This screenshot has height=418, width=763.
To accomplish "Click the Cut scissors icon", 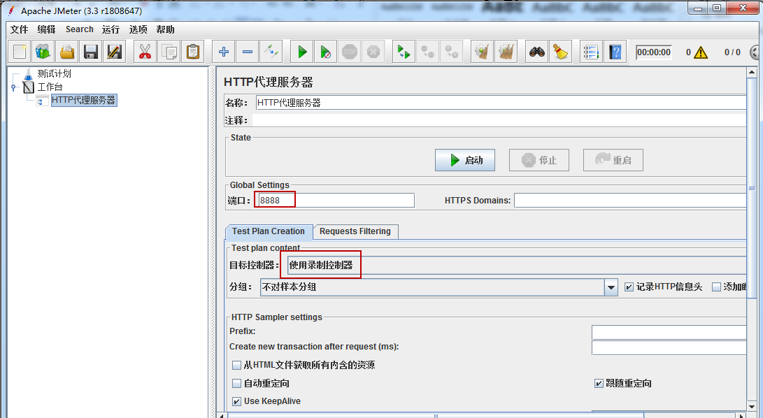I will (145, 52).
